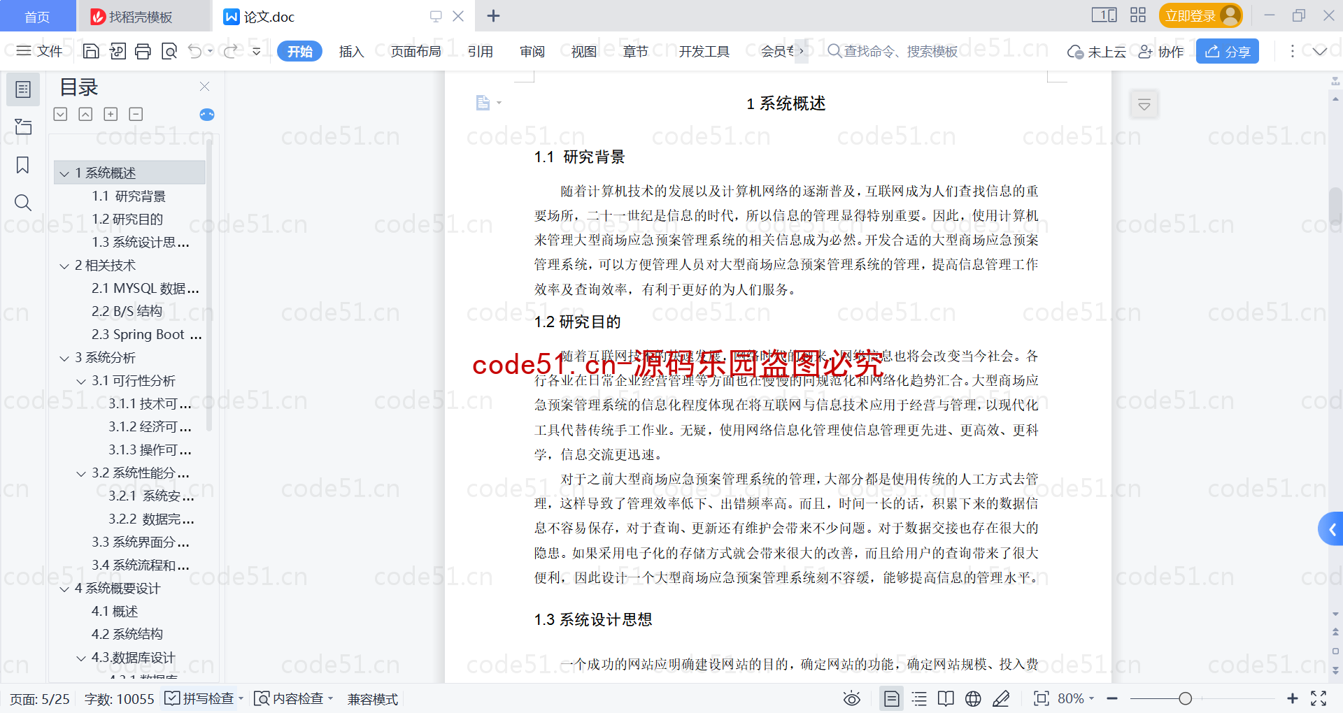Viewport: 1343px width, 713px height.
Task: Switch to page layout view icon
Action: pyautogui.click(x=891, y=698)
